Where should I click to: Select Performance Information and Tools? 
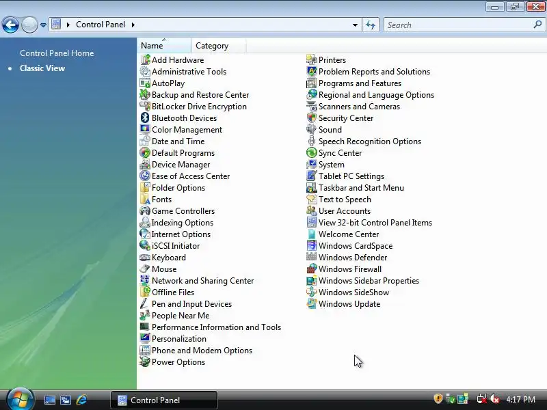point(211,327)
